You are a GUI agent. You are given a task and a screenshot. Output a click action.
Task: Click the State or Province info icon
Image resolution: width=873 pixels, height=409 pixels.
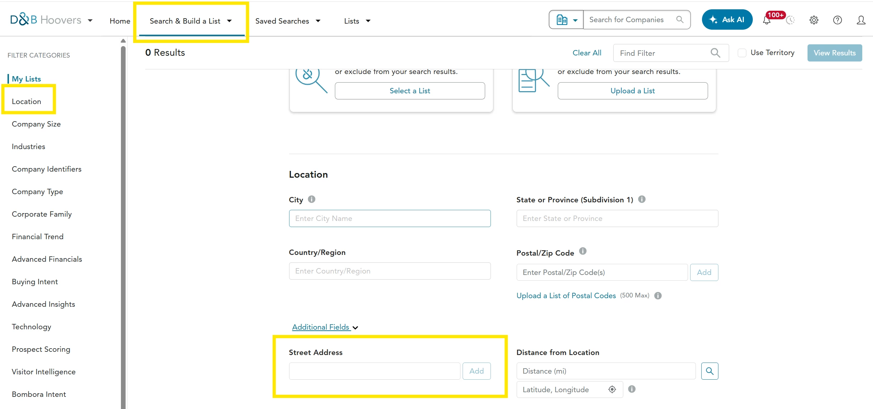[642, 199]
